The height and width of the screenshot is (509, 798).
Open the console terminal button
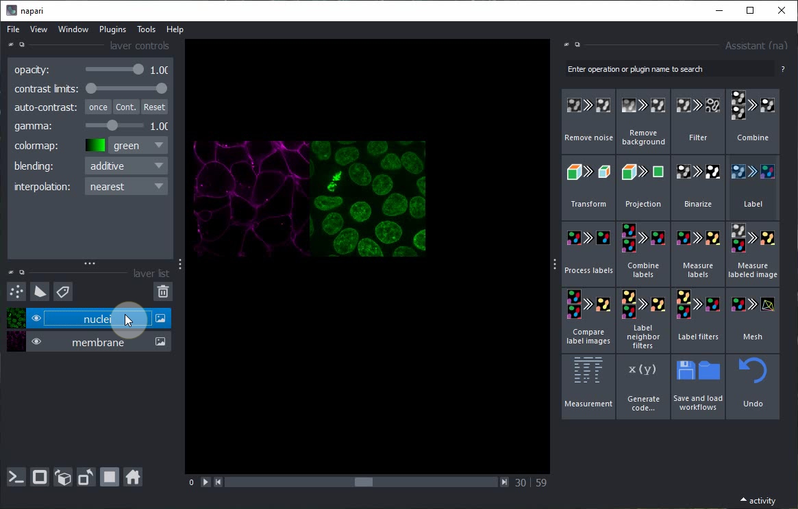tap(16, 478)
